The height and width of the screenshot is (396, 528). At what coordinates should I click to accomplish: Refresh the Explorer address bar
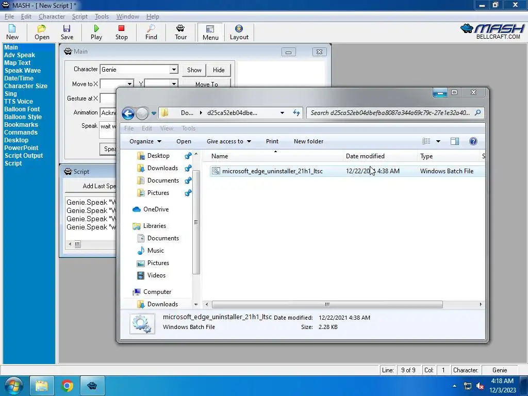point(296,113)
